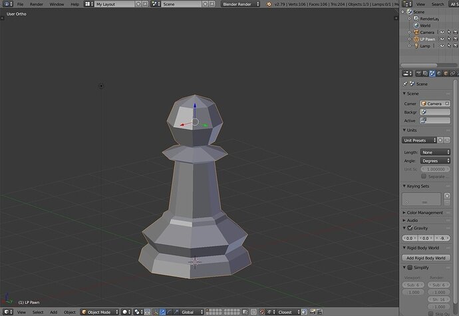Delete the current scene with X button
Screen dimensions: 459x316
[x=212, y=4]
